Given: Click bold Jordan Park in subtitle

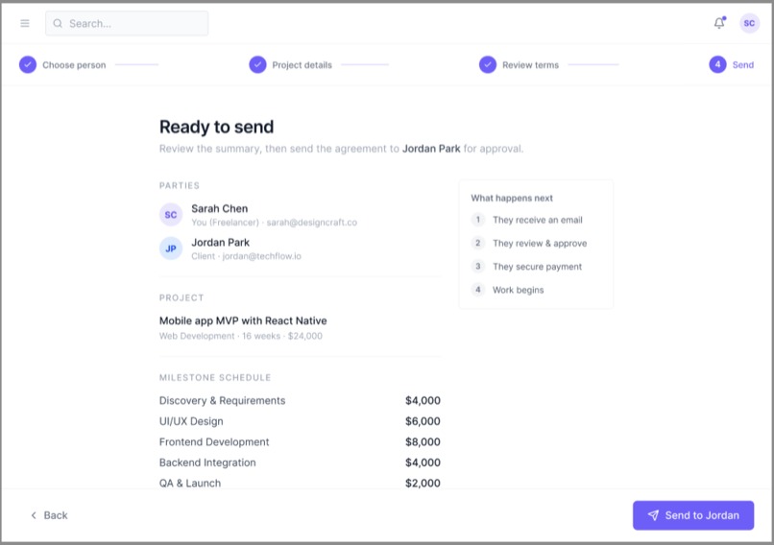Looking at the screenshot, I should tap(431, 149).
